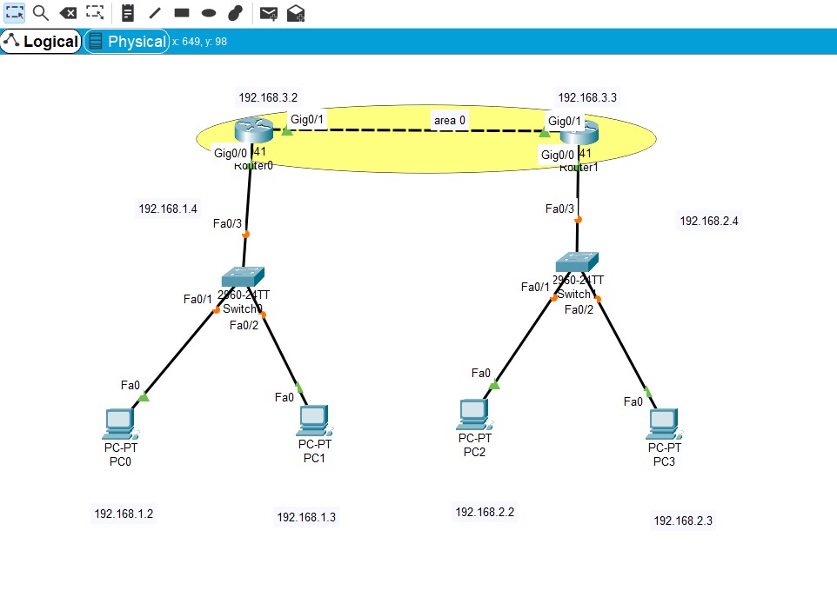The image size is (837, 610).
Task: Click the 192.168.2.2 note label
Action: (485, 512)
